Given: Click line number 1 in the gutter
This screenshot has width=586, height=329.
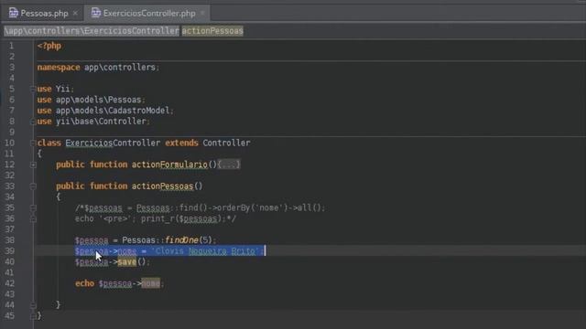Looking at the screenshot, I should click(x=11, y=46).
